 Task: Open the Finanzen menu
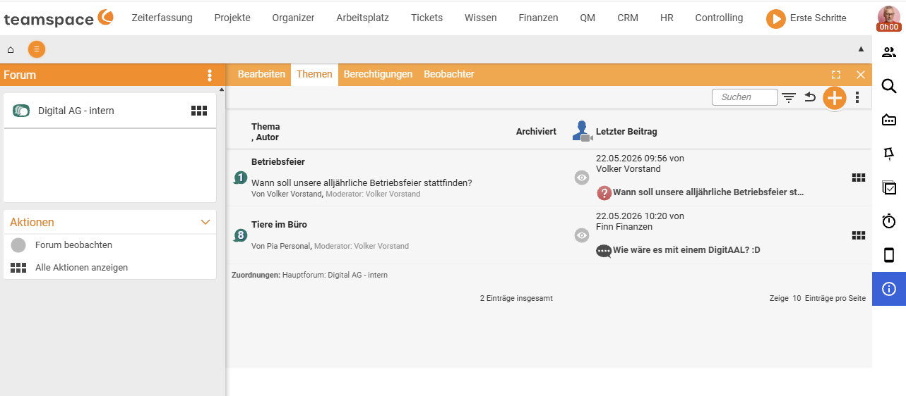538,18
